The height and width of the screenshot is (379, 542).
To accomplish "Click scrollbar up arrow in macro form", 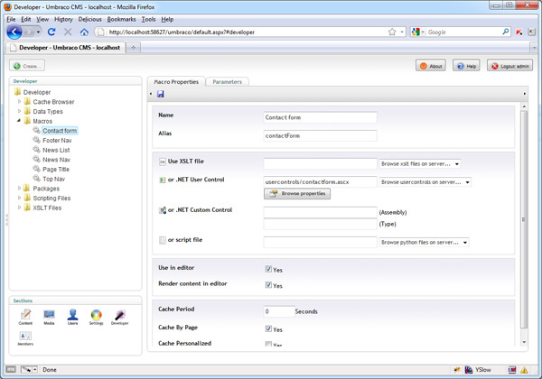I will [524, 106].
